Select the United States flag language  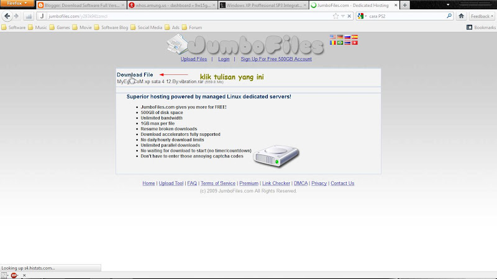click(332, 37)
